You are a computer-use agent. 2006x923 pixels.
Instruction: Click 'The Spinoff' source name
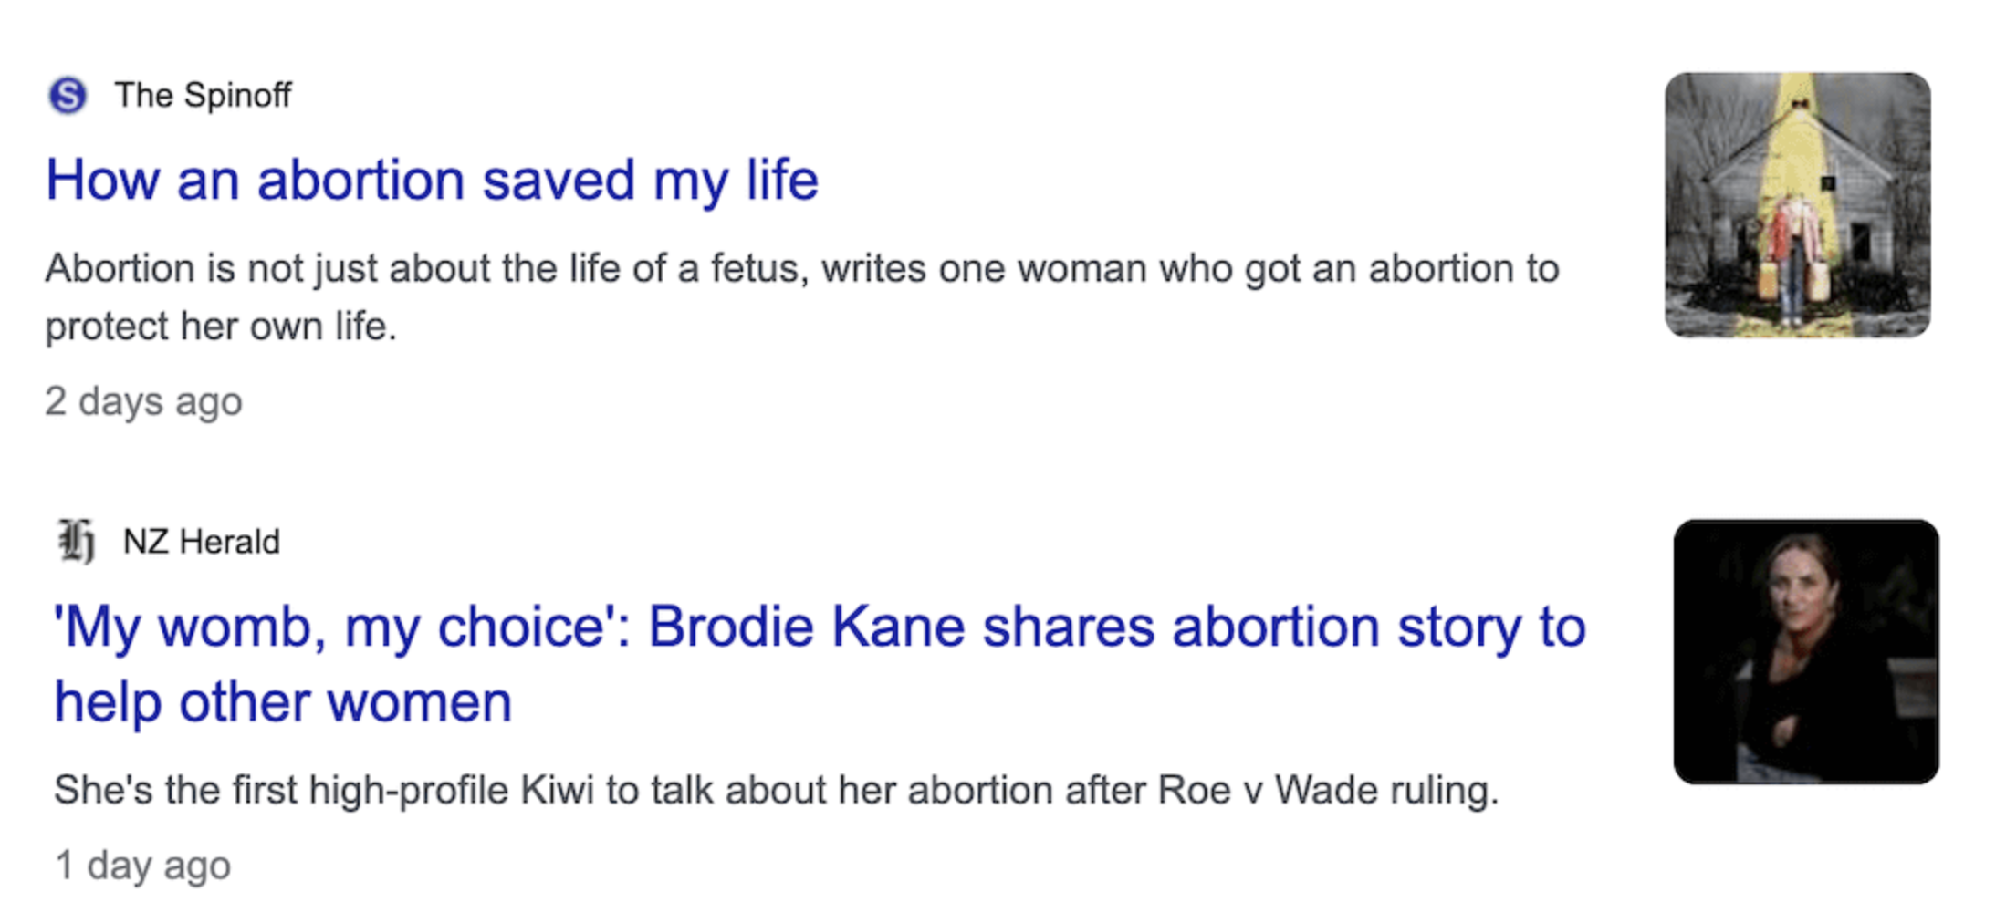tap(203, 95)
